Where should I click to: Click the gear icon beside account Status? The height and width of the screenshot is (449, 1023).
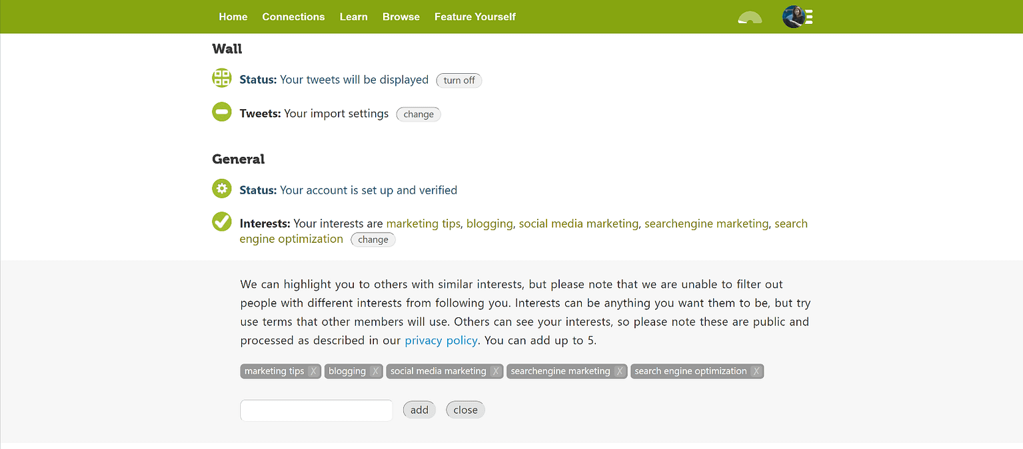click(221, 188)
